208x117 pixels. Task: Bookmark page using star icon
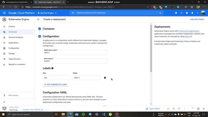point(148,7)
